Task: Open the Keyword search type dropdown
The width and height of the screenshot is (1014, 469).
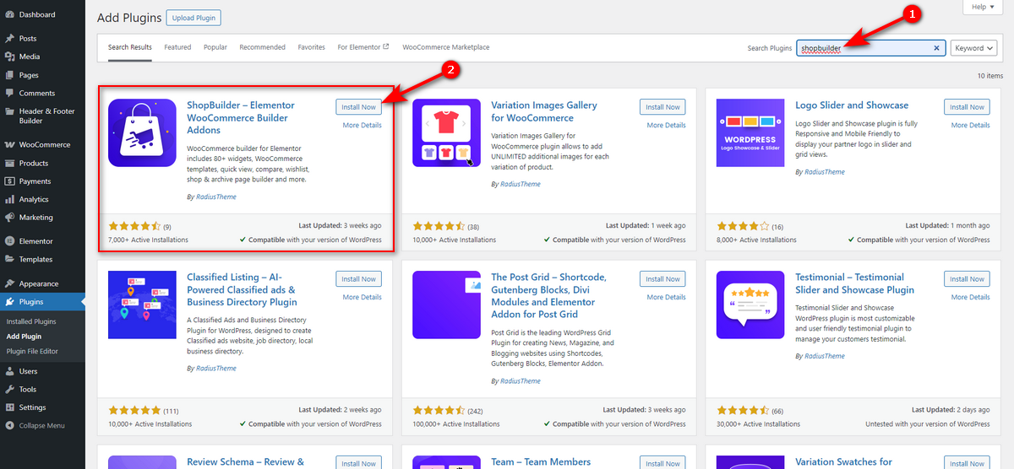Action: 973,48
